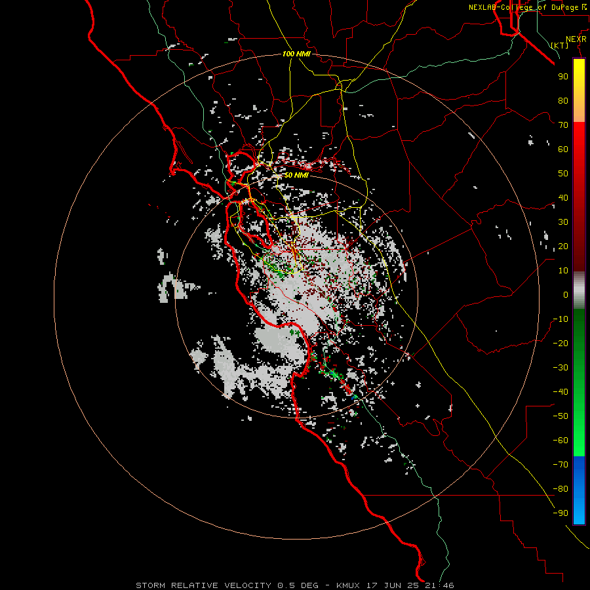Click the "90" scale value
Viewport: 590px width, 590px height.
563,77
